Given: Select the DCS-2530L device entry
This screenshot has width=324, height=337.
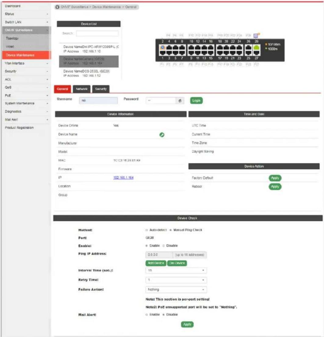Looking at the screenshot, I should click(89, 73).
